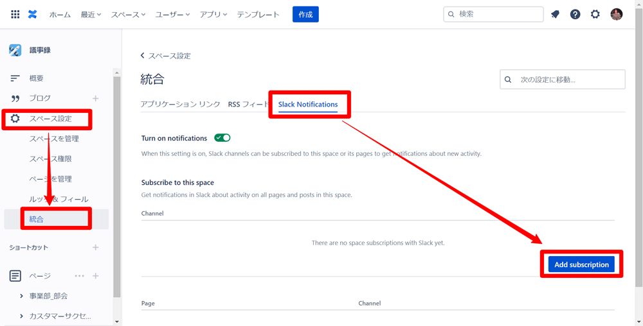
Task: Expand the カスタマーサクセ... page tree
Action: tap(21, 316)
